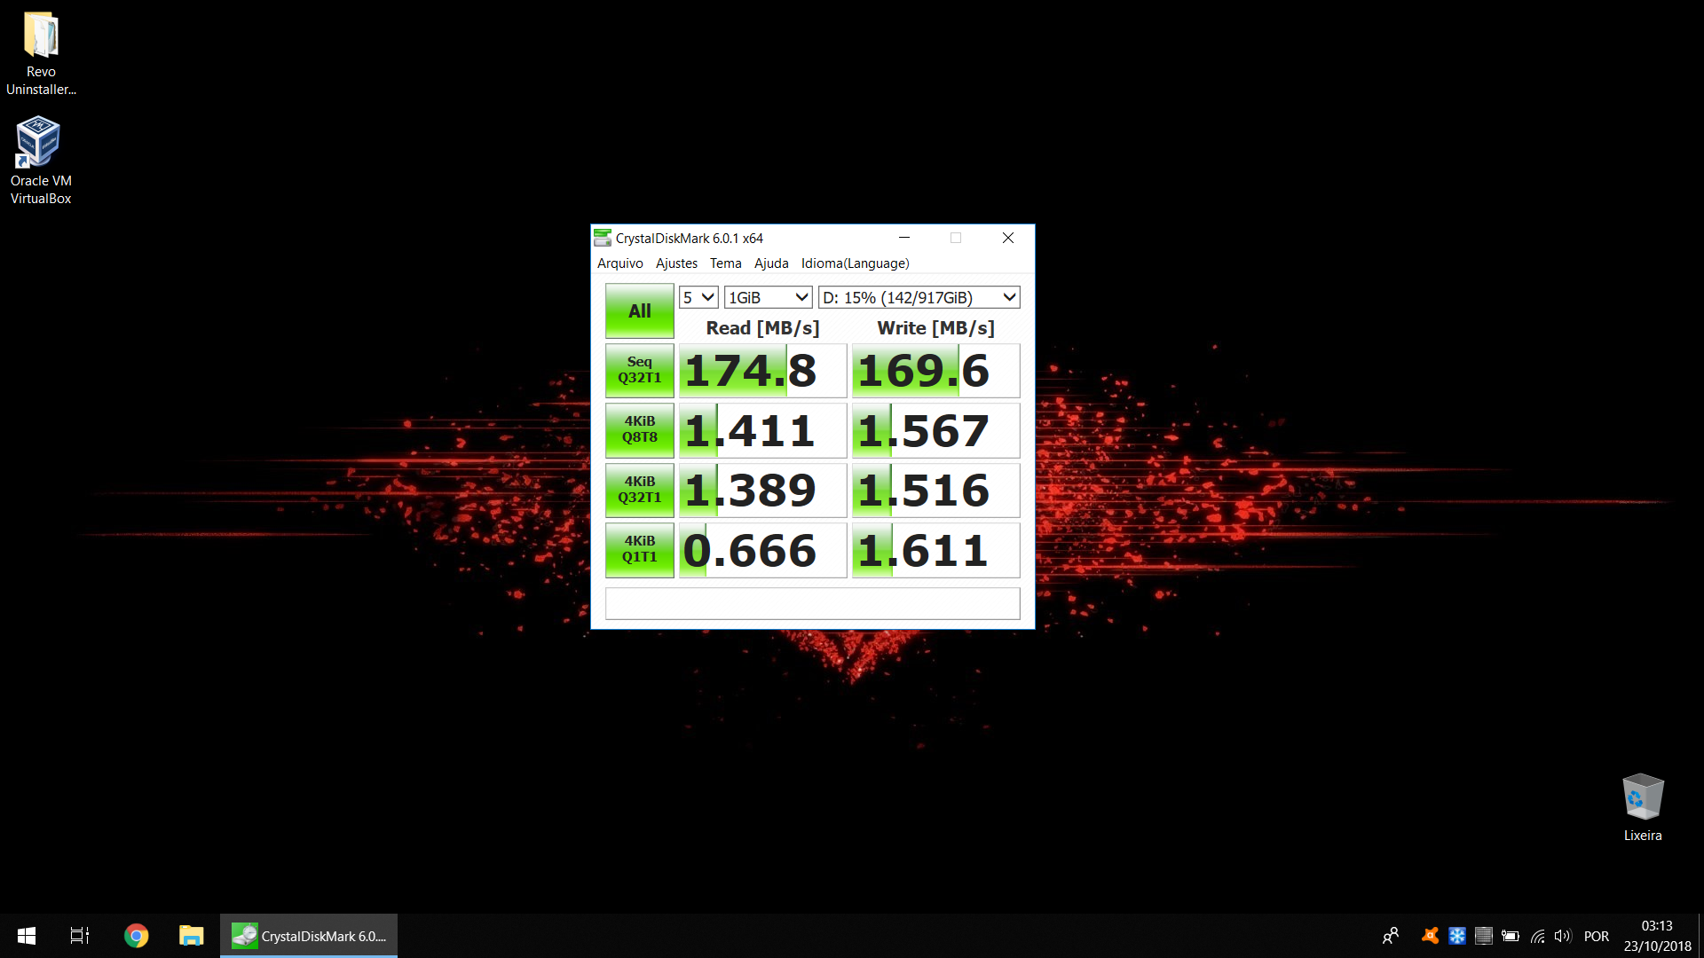Open the volume control in system tray
Viewport: 1704px width, 958px height.
[x=1563, y=936]
